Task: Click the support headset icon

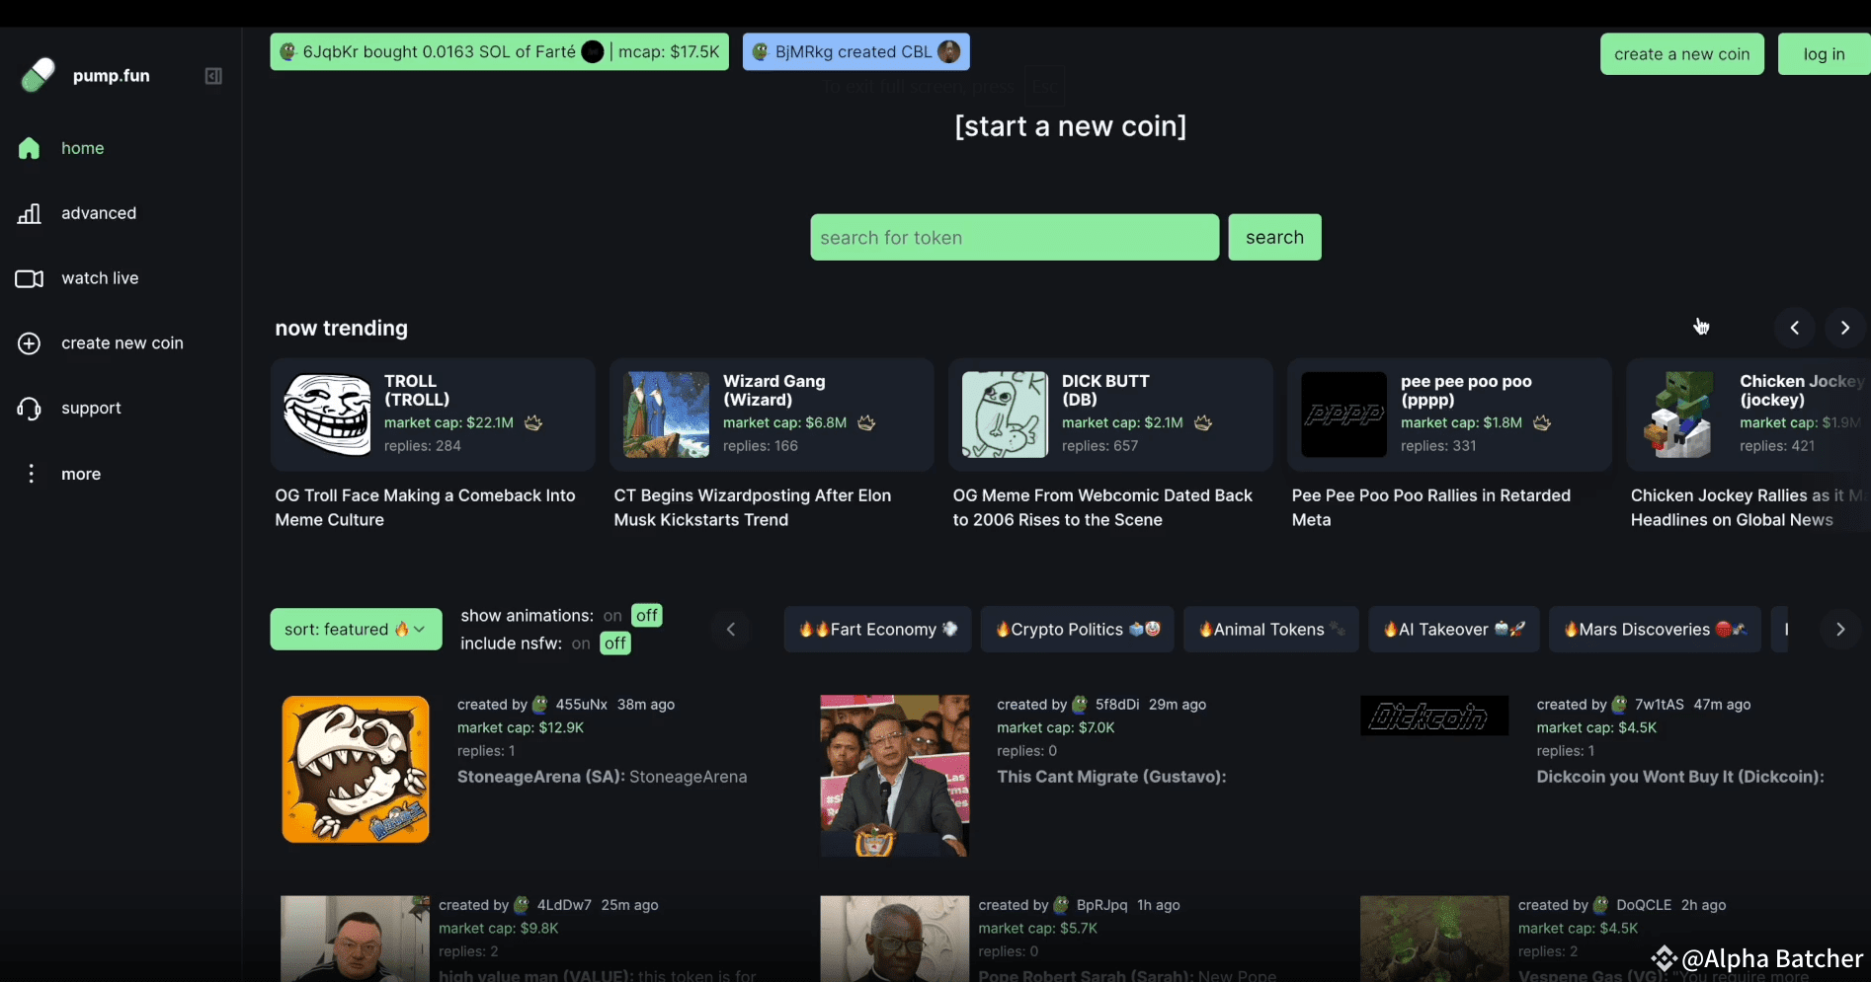Action: click(x=30, y=409)
